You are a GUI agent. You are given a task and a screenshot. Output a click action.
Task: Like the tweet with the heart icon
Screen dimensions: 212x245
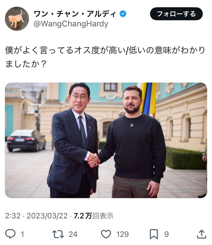click(x=106, y=234)
